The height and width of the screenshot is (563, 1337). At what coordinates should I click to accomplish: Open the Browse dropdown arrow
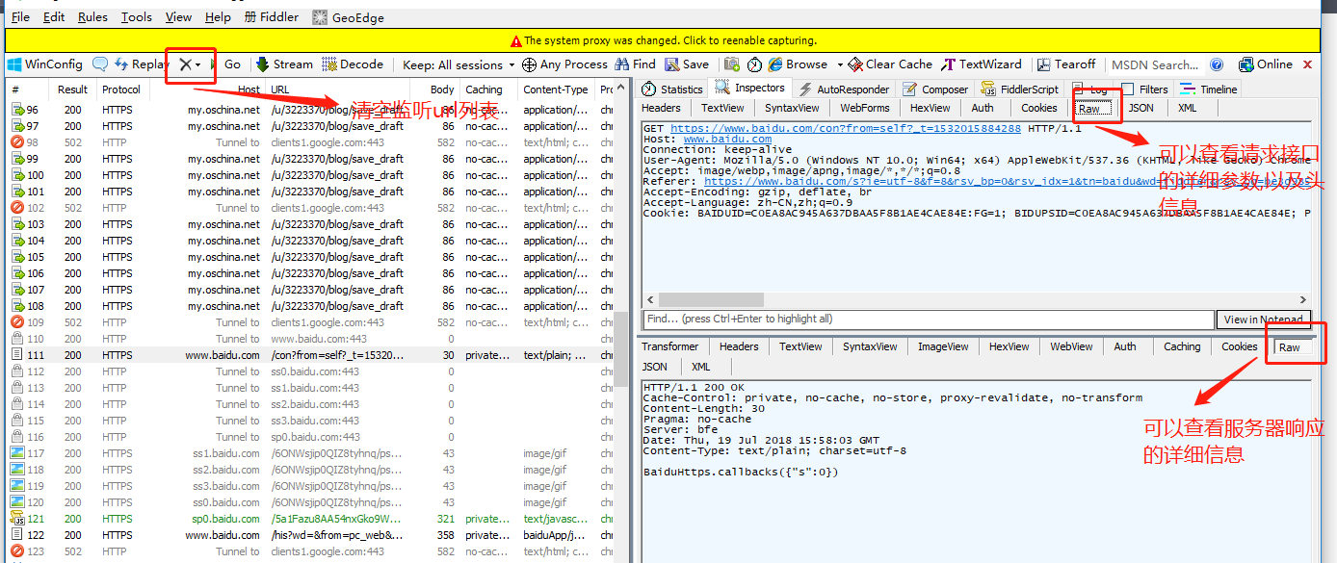[839, 64]
